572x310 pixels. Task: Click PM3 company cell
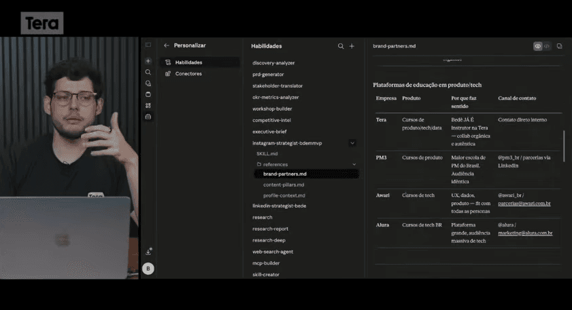click(x=381, y=157)
